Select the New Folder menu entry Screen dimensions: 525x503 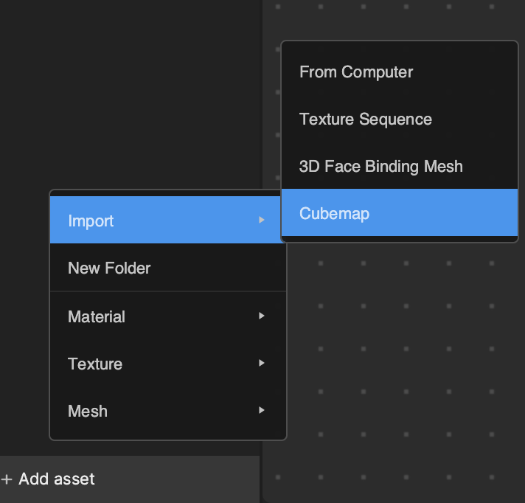[168, 268]
